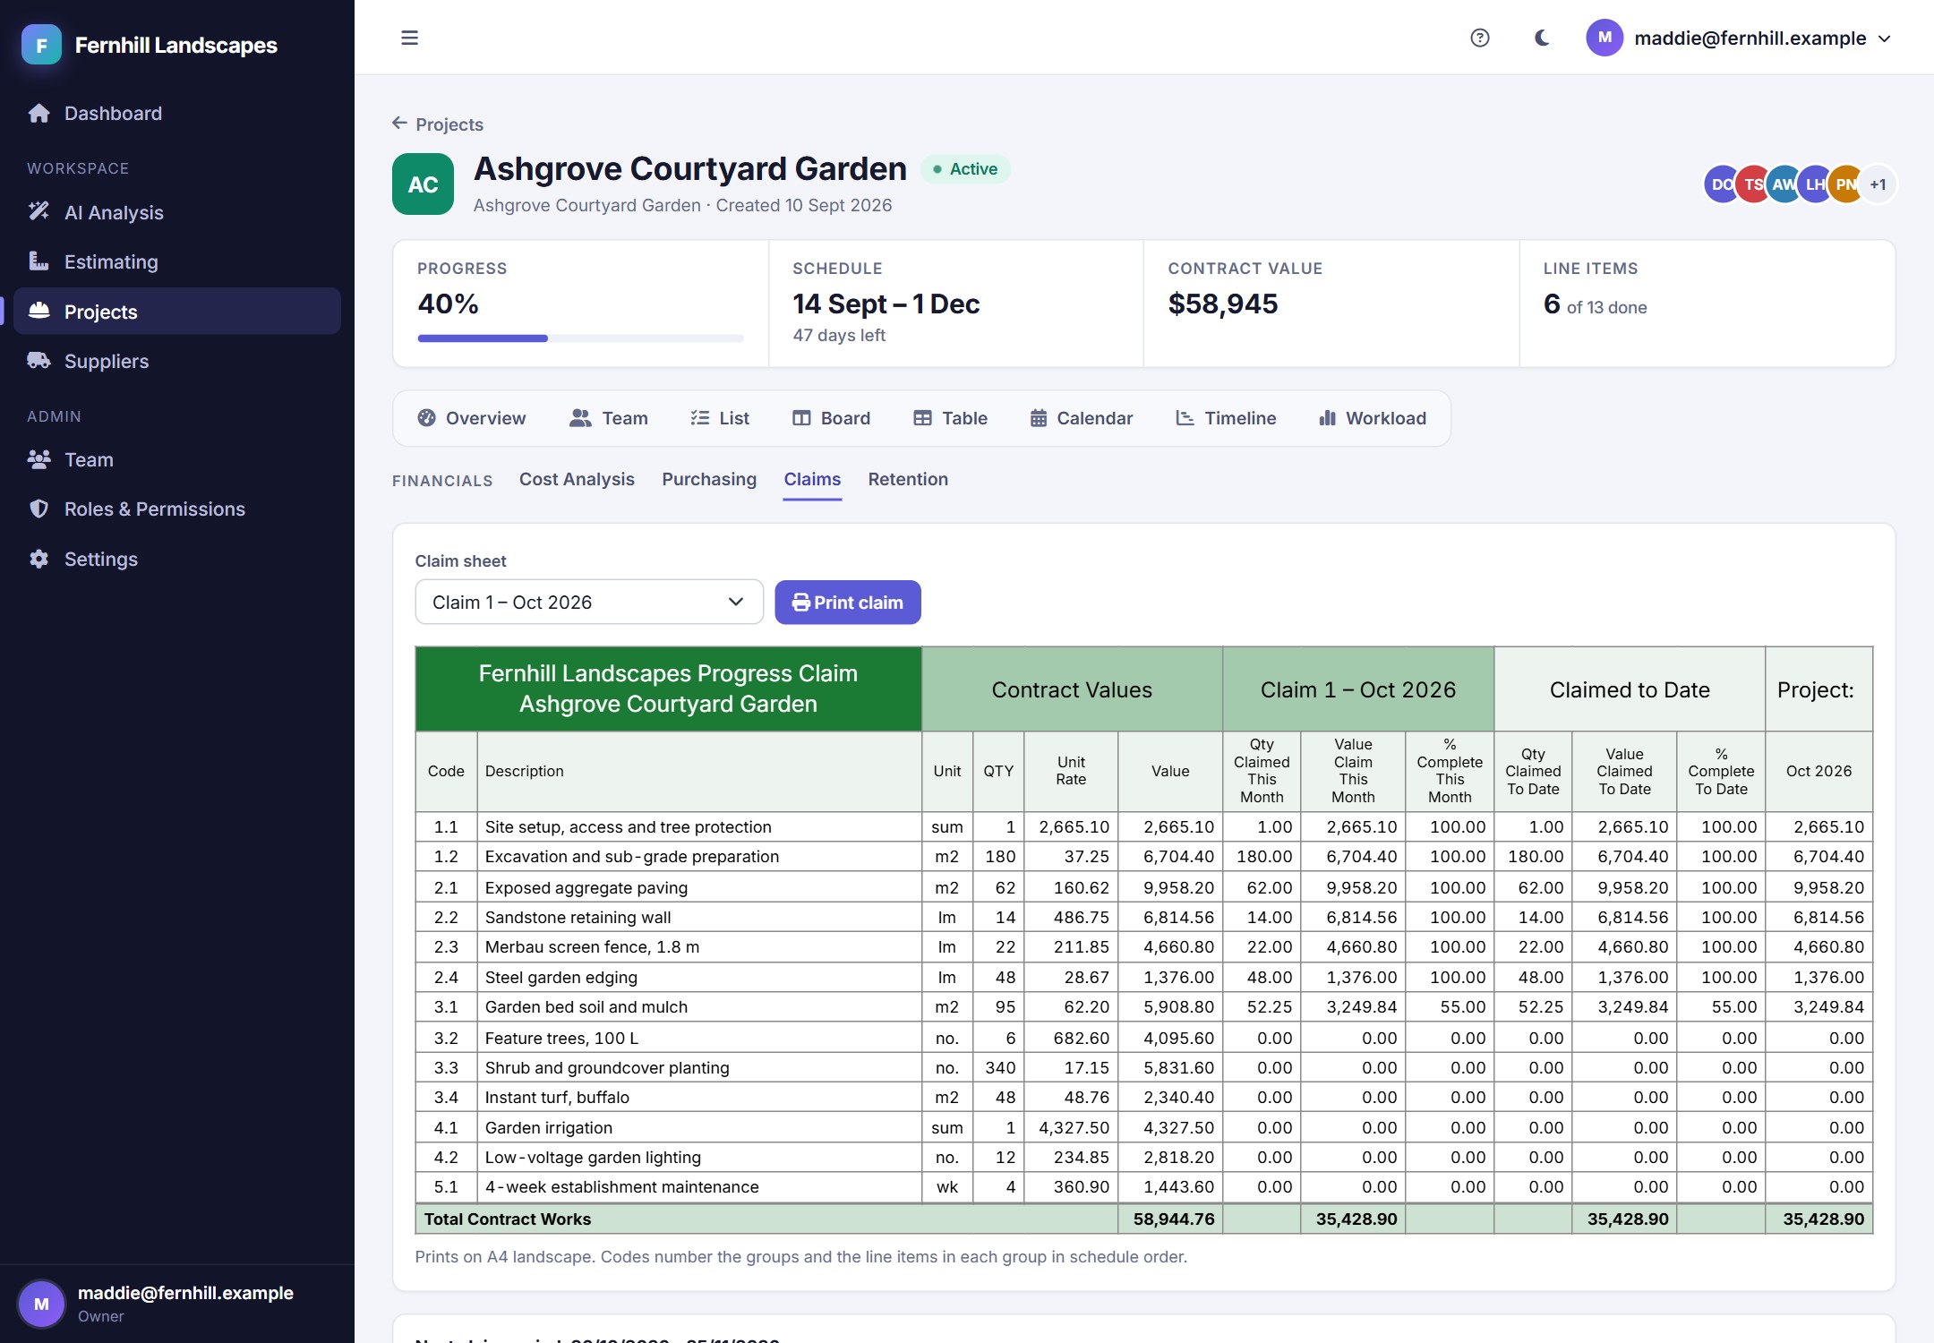Expand the Claim sheet dropdown
This screenshot has height=1343, width=1934.
589,602
